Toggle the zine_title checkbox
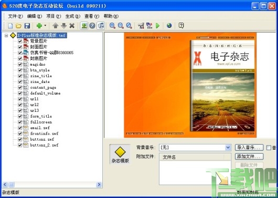Viewport: 278px width, 198px height. (x=20, y=76)
